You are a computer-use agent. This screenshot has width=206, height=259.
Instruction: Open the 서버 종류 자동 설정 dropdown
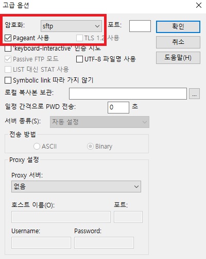point(99,122)
